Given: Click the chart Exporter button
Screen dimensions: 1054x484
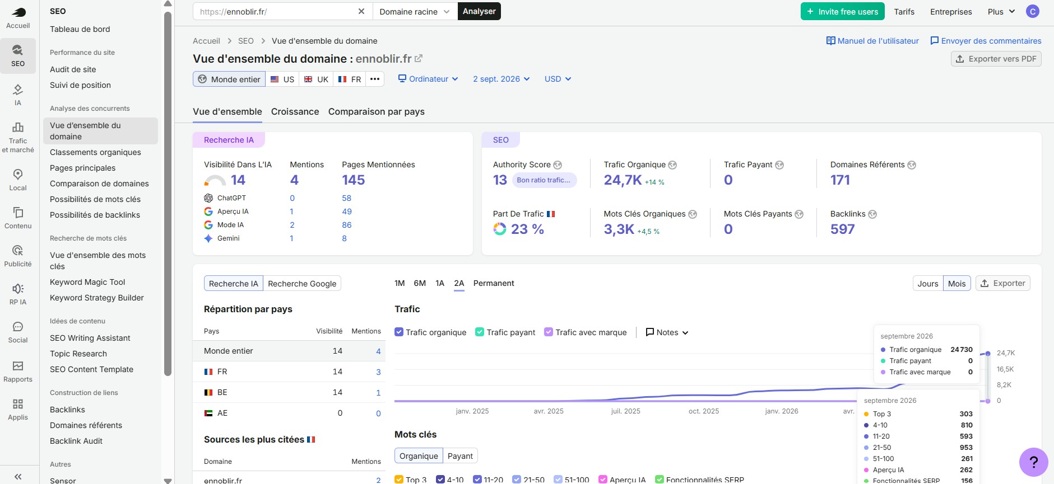Looking at the screenshot, I should [1002, 283].
